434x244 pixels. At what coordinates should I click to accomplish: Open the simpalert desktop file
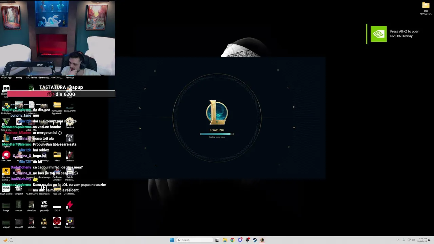tap(19, 189)
